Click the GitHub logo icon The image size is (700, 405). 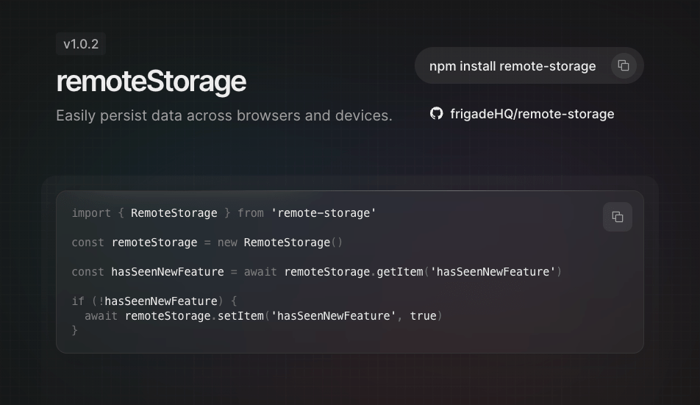coord(437,114)
